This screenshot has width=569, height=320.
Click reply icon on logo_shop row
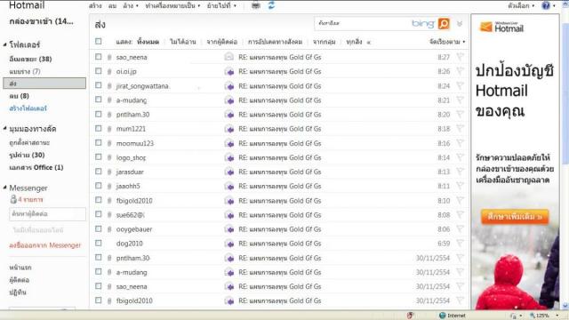(x=229, y=157)
